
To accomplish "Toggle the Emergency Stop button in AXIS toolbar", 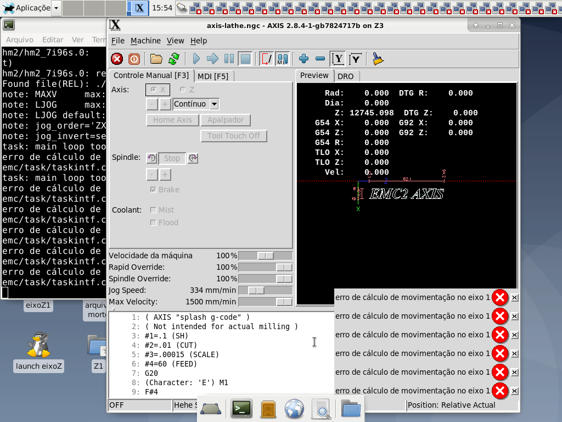I will (117, 59).
